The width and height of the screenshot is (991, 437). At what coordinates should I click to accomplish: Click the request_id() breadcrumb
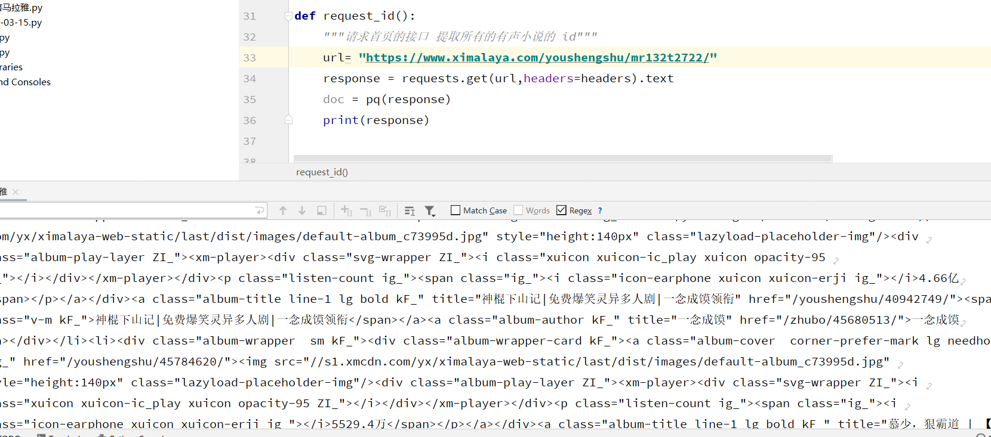click(322, 172)
